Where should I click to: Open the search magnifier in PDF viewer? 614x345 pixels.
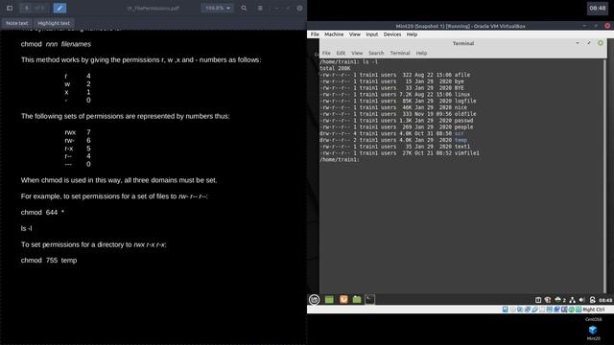(x=244, y=8)
